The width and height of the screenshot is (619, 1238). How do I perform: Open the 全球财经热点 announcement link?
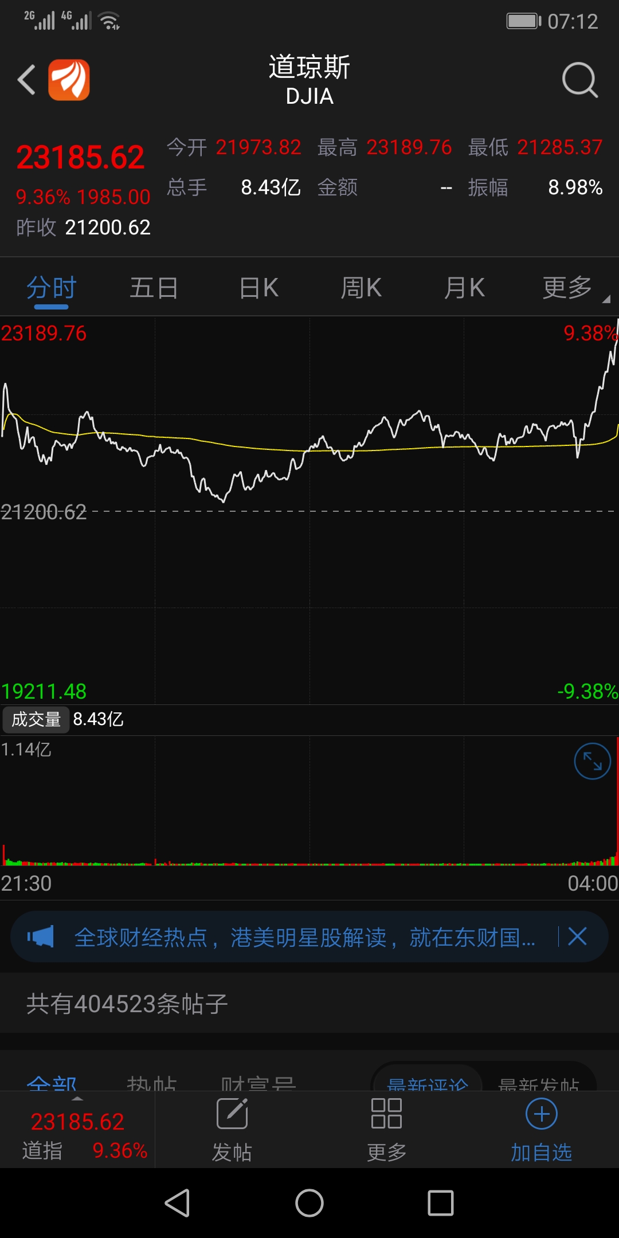pyautogui.click(x=305, y=938)
